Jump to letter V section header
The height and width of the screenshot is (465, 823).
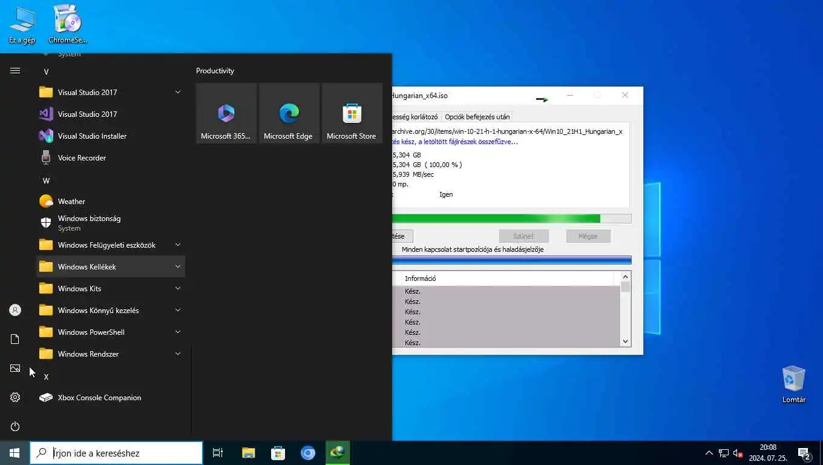[46, 71]
